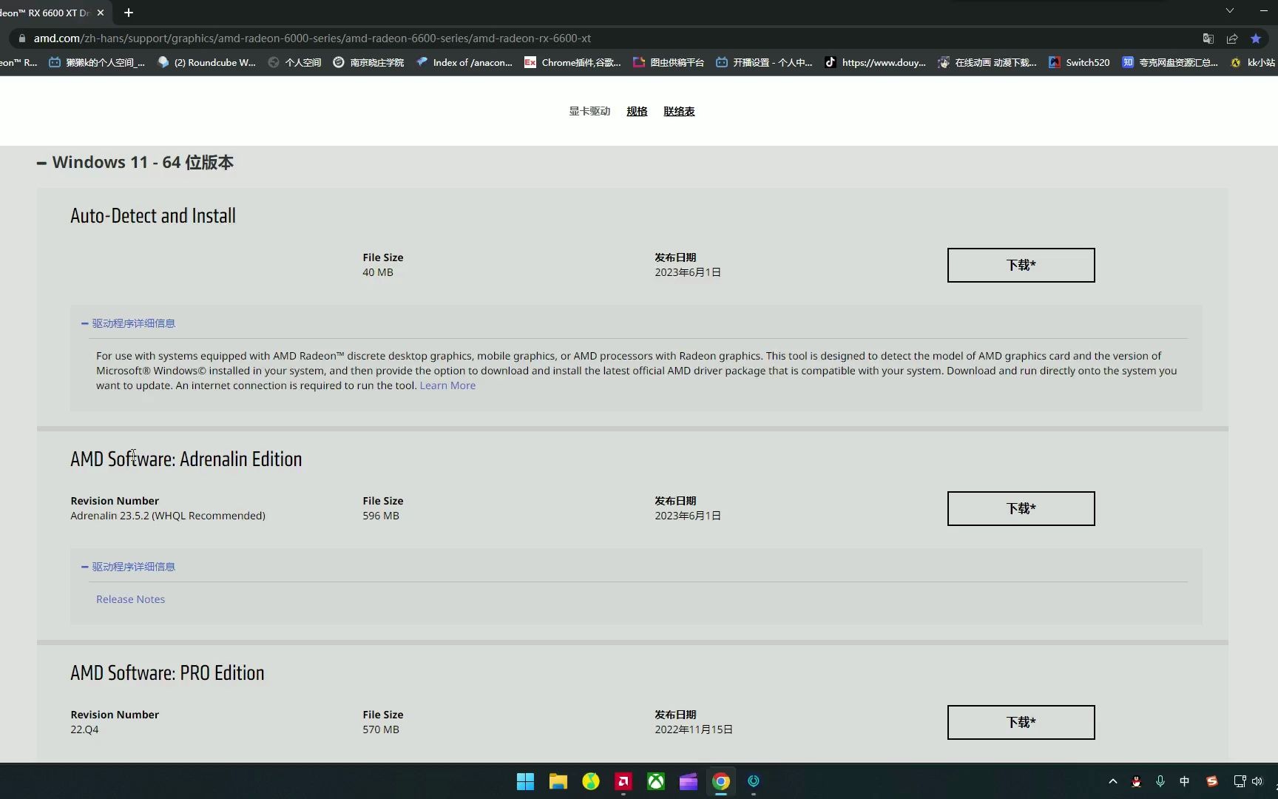Collapse Adrenalin Edition driver details
Screen dimensions: 1278x799
128,567
